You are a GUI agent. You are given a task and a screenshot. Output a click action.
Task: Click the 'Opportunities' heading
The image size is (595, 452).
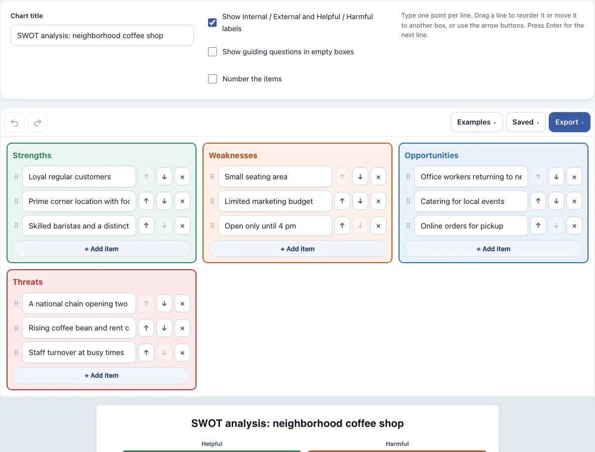432,156
